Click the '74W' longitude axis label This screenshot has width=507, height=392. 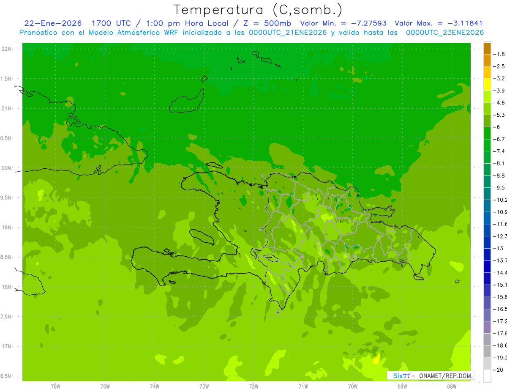click(x=155, y=386)
